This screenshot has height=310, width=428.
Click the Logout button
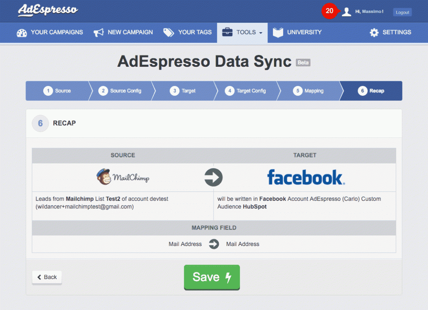coord(401,12)
